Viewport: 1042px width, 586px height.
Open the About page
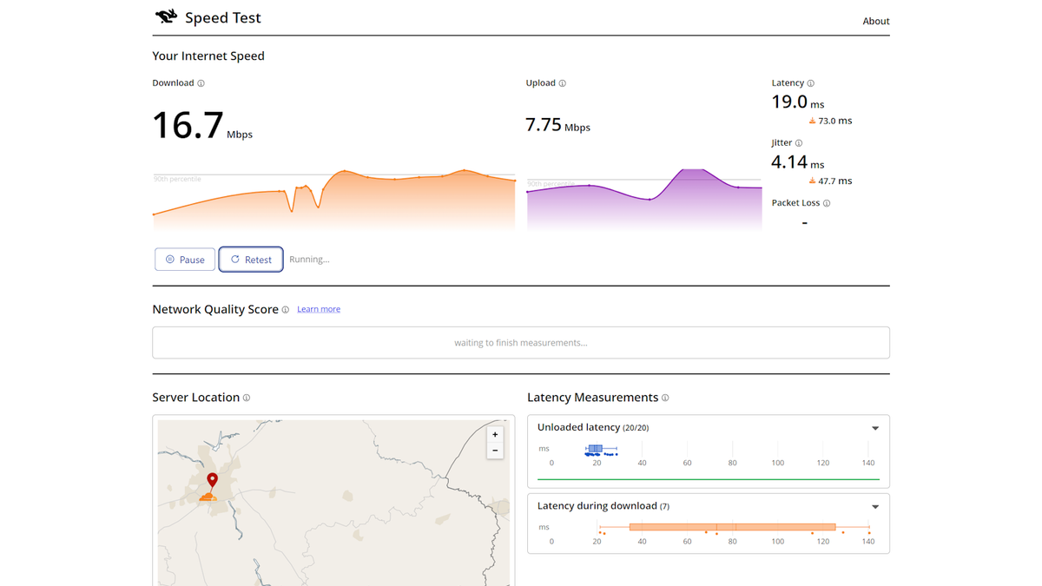tap(876, 21)
